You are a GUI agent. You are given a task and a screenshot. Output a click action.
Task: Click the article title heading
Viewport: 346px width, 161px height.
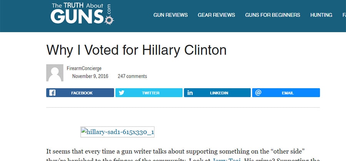point(136,50)
